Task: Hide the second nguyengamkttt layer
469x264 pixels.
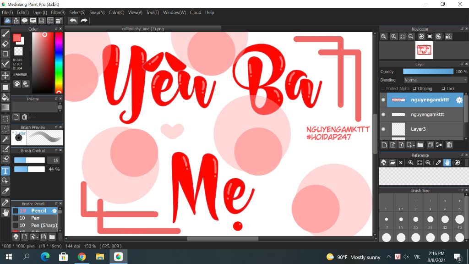Action: 383,114
